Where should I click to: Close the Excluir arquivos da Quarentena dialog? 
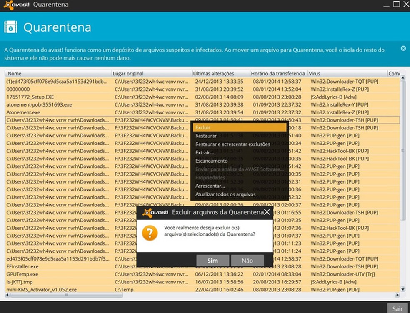click(x=267, y=212)
